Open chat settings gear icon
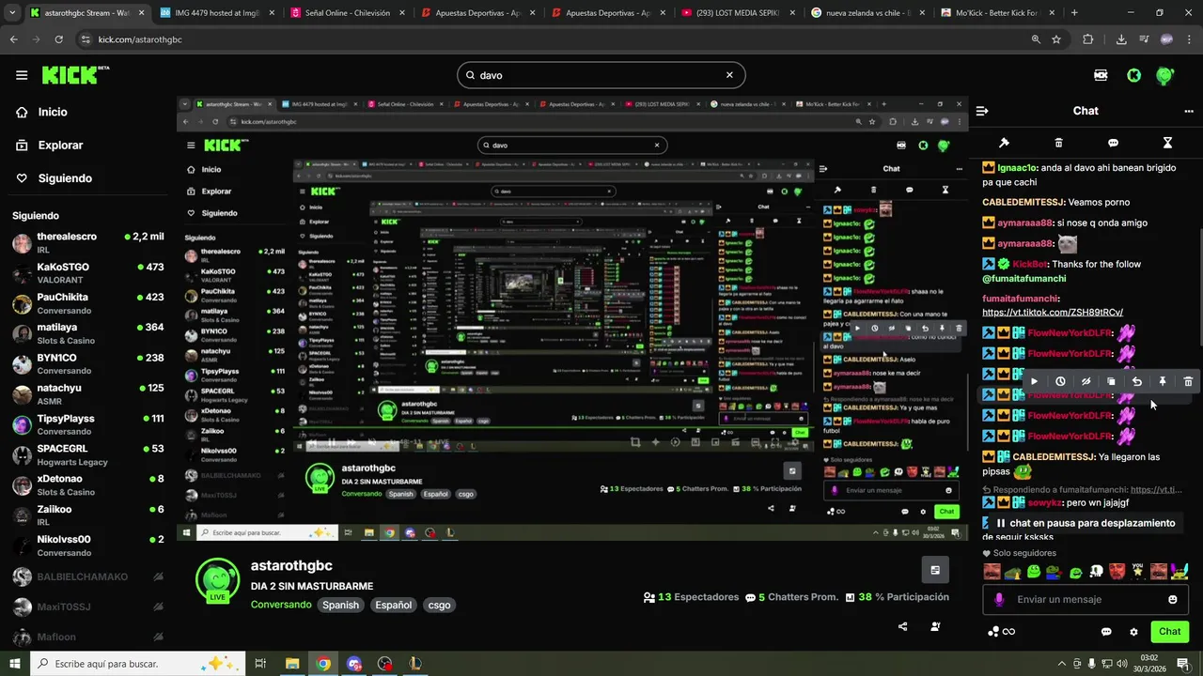The image size is (1203, 676). 1133,632
